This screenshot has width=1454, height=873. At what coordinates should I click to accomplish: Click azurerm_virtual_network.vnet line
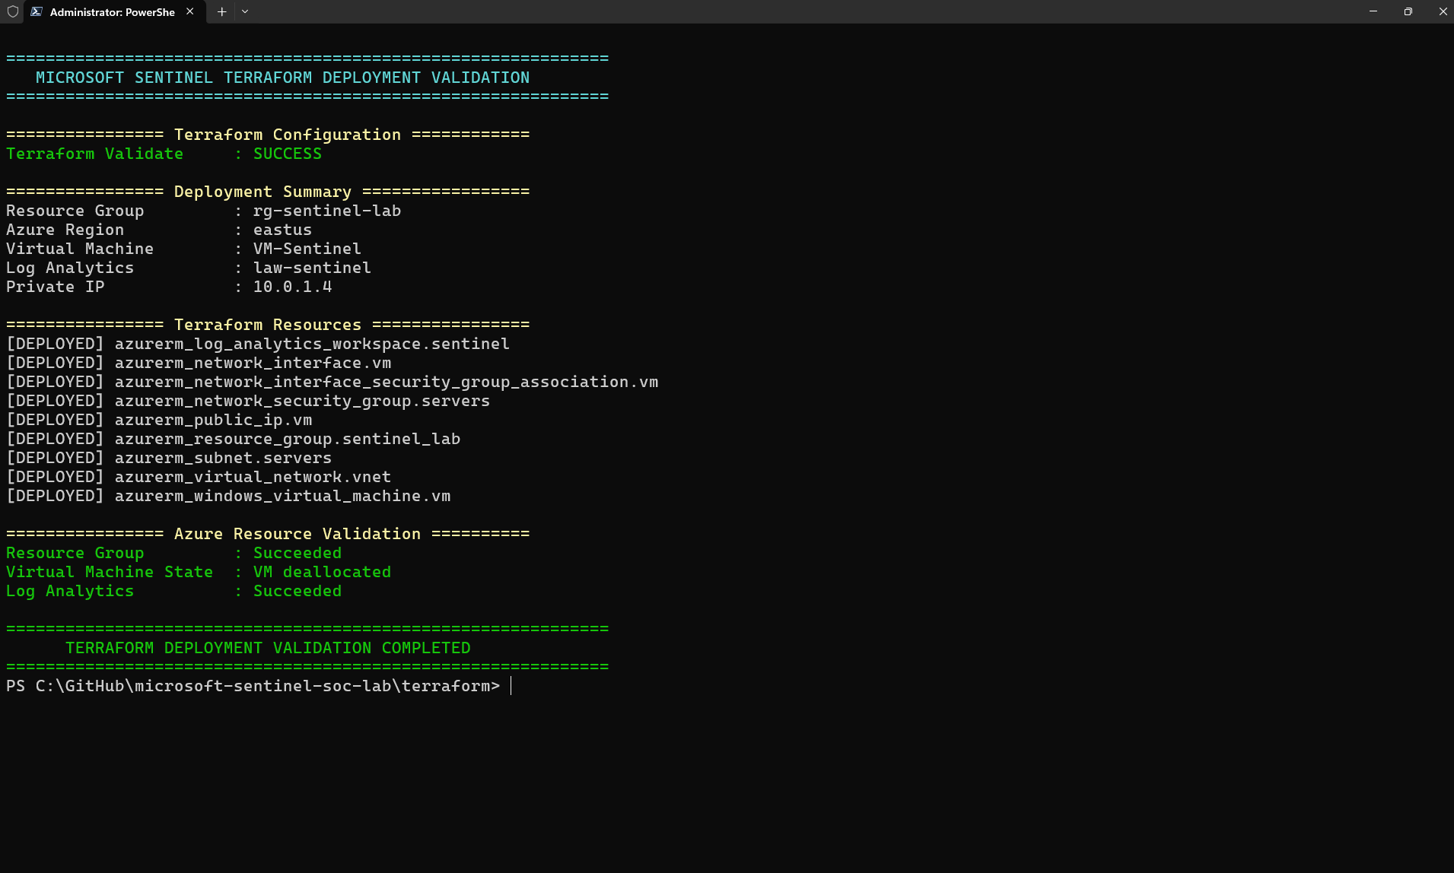tap(199, 477)
